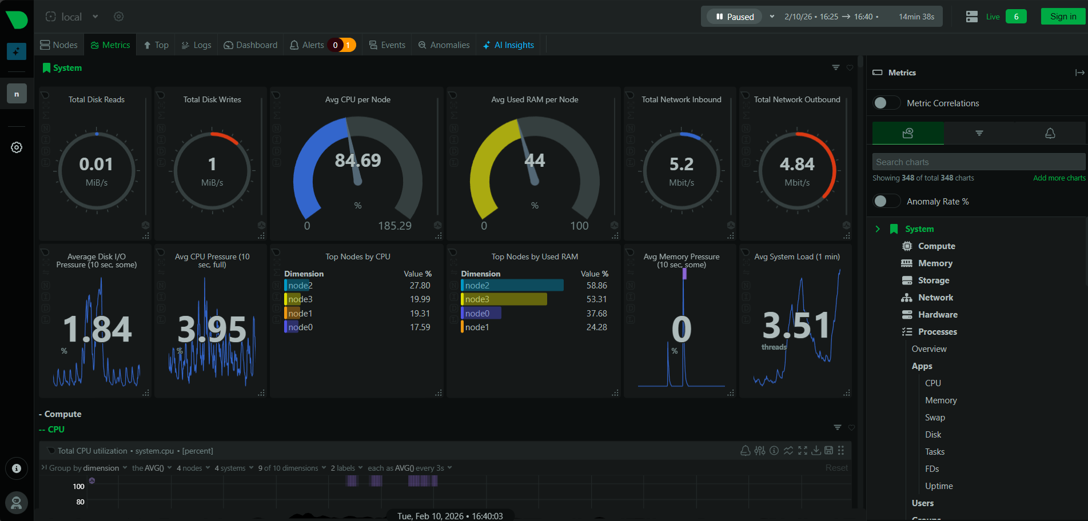1088x521 pixels.
Task: Click Add more charts link
Action: pyautogui.click(x=1059, y=178)
